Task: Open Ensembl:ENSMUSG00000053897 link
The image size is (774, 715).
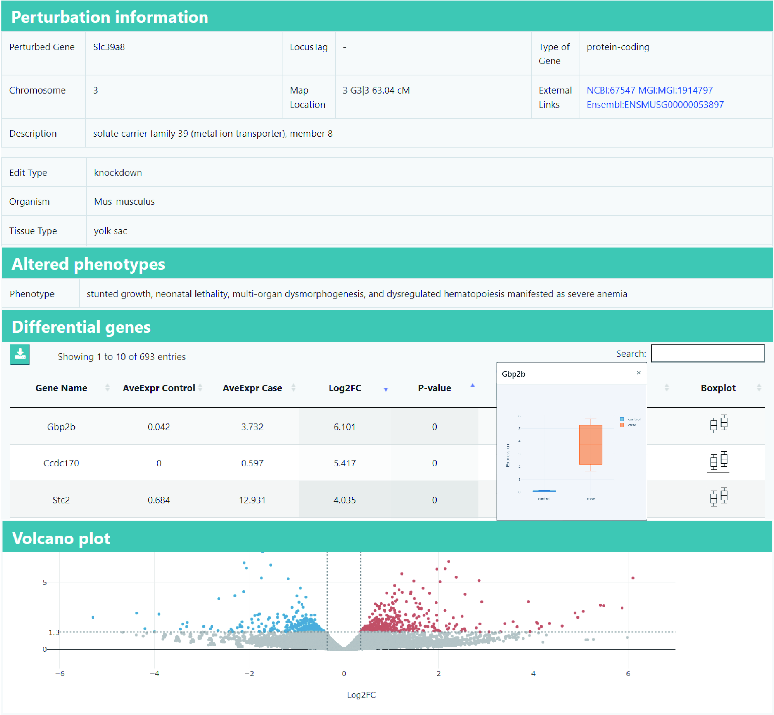Action: pyautogui.click(x=655, y=104)
